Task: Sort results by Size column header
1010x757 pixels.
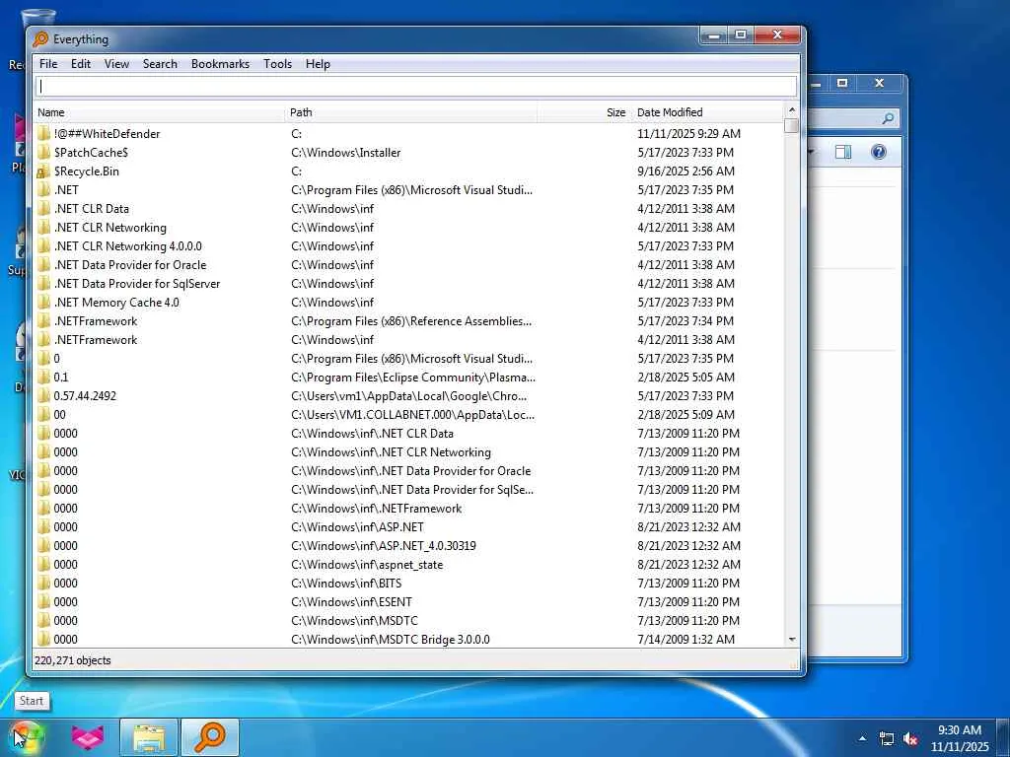Action: pyautogui.click(x=584, y=112)
